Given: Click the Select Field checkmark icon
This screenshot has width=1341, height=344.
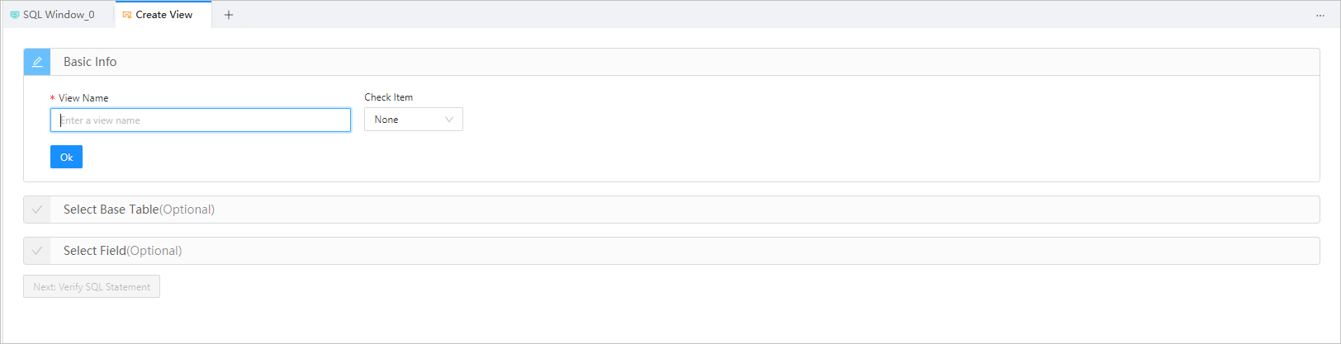Looking at the screenshot, I should tap(37, 251).
